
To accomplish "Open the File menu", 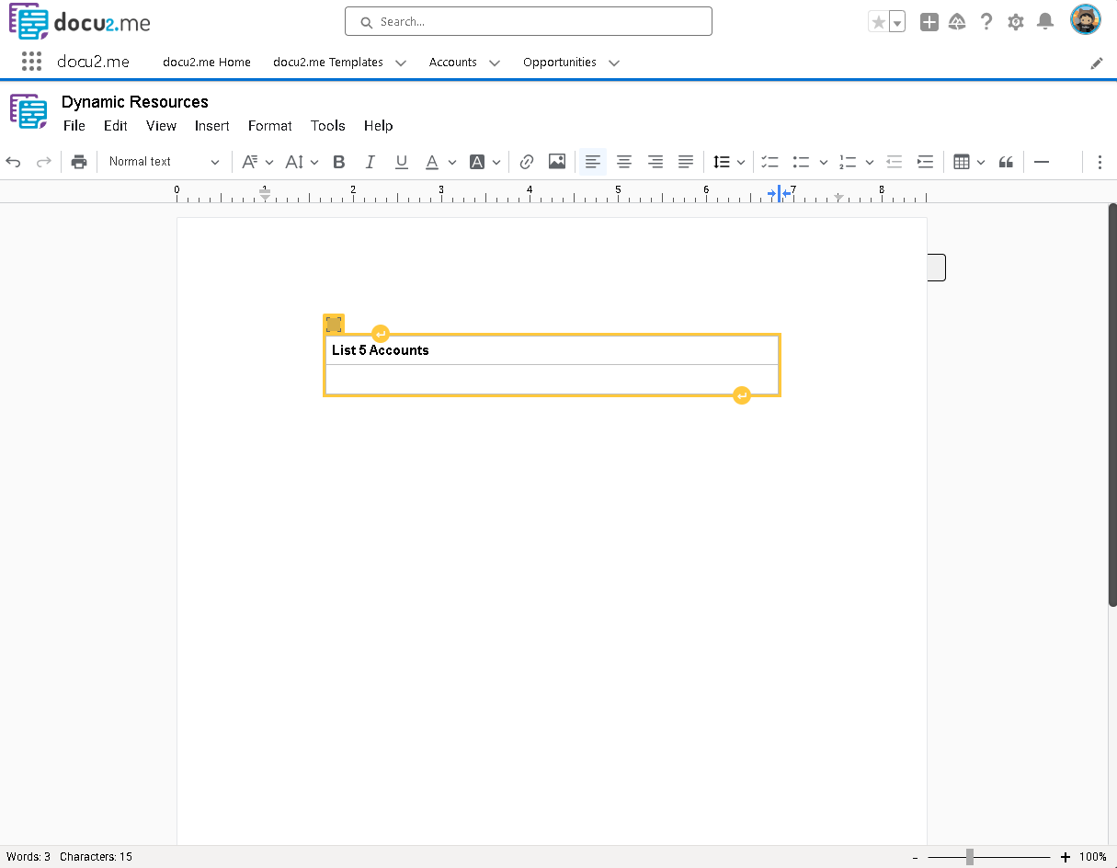I will tap(74, 126).
